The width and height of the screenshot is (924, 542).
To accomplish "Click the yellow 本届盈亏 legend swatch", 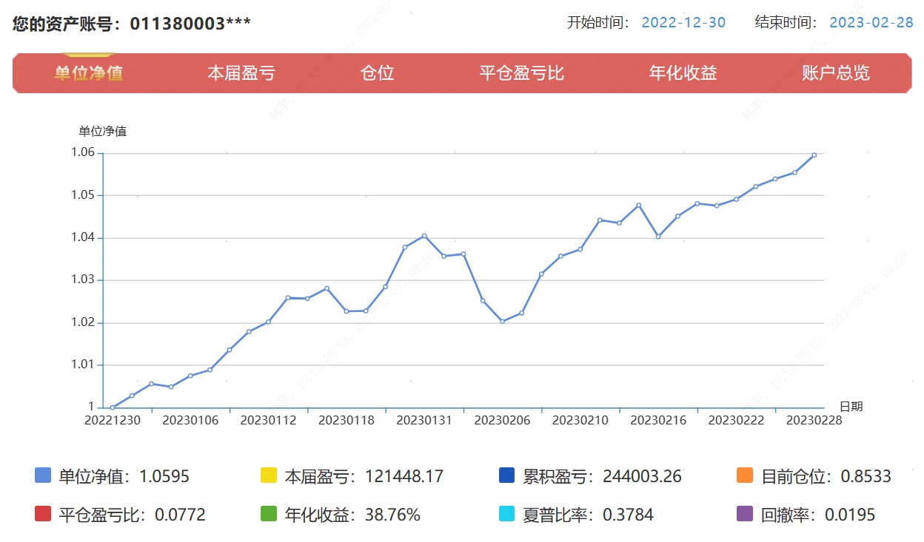I will [x=269, y=475].
